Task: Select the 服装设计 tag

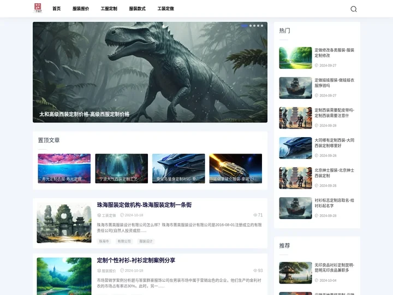Action: pyautogui.click(x=146, y=241)
